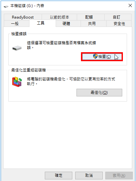
Task: Switch to the ReadyBoost tab
Action: (x=23, y=17)
